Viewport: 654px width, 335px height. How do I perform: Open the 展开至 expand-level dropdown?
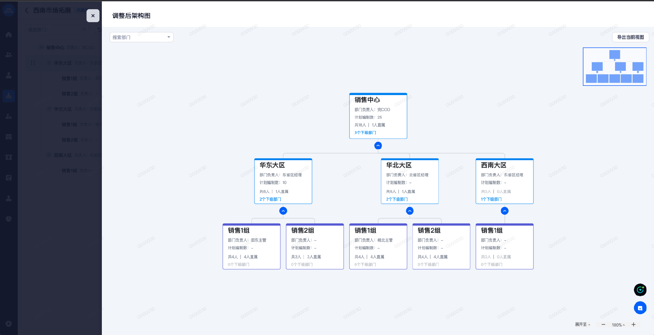tap(582, 324)
